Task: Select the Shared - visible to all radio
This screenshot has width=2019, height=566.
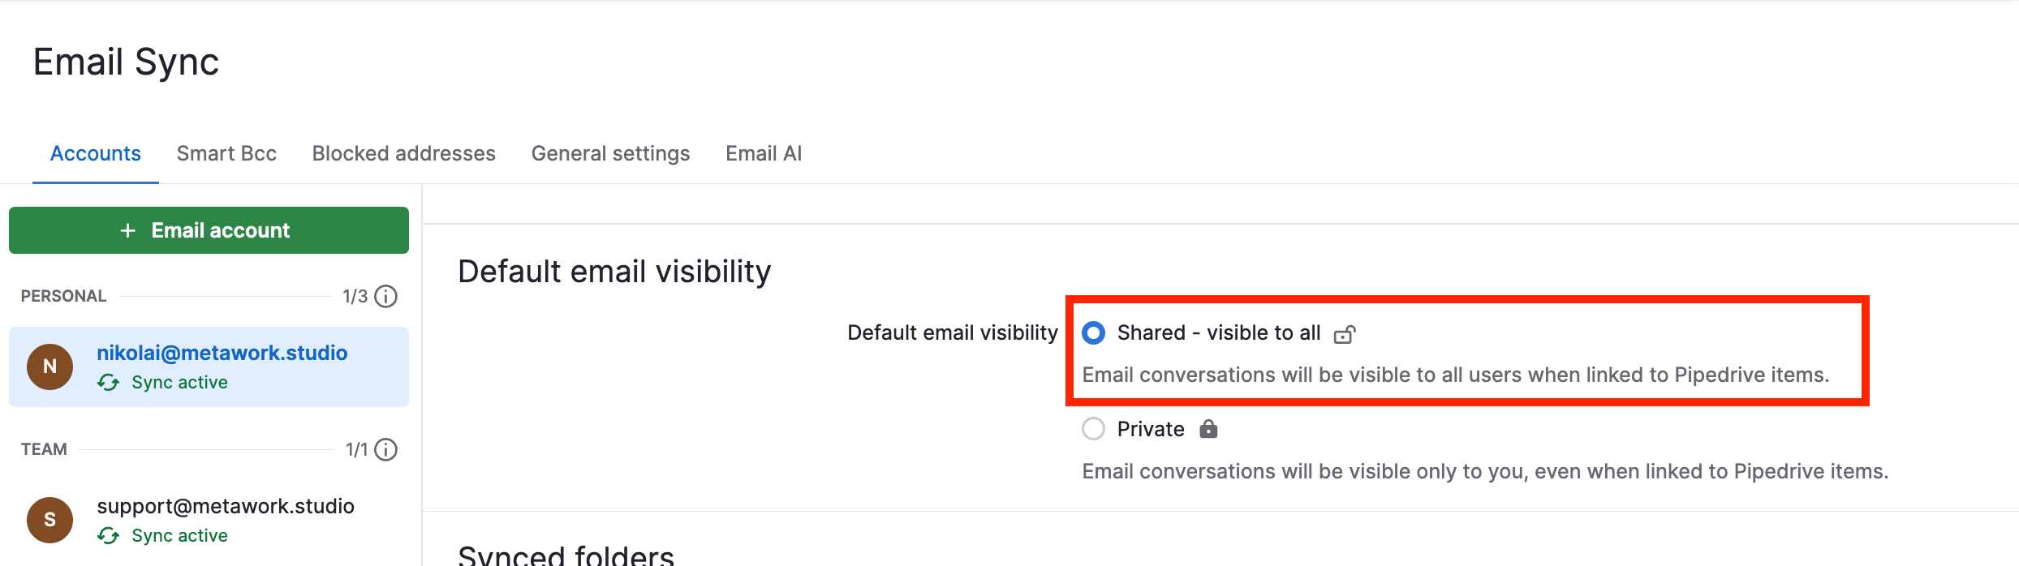Action: (x=1094, y=333)
